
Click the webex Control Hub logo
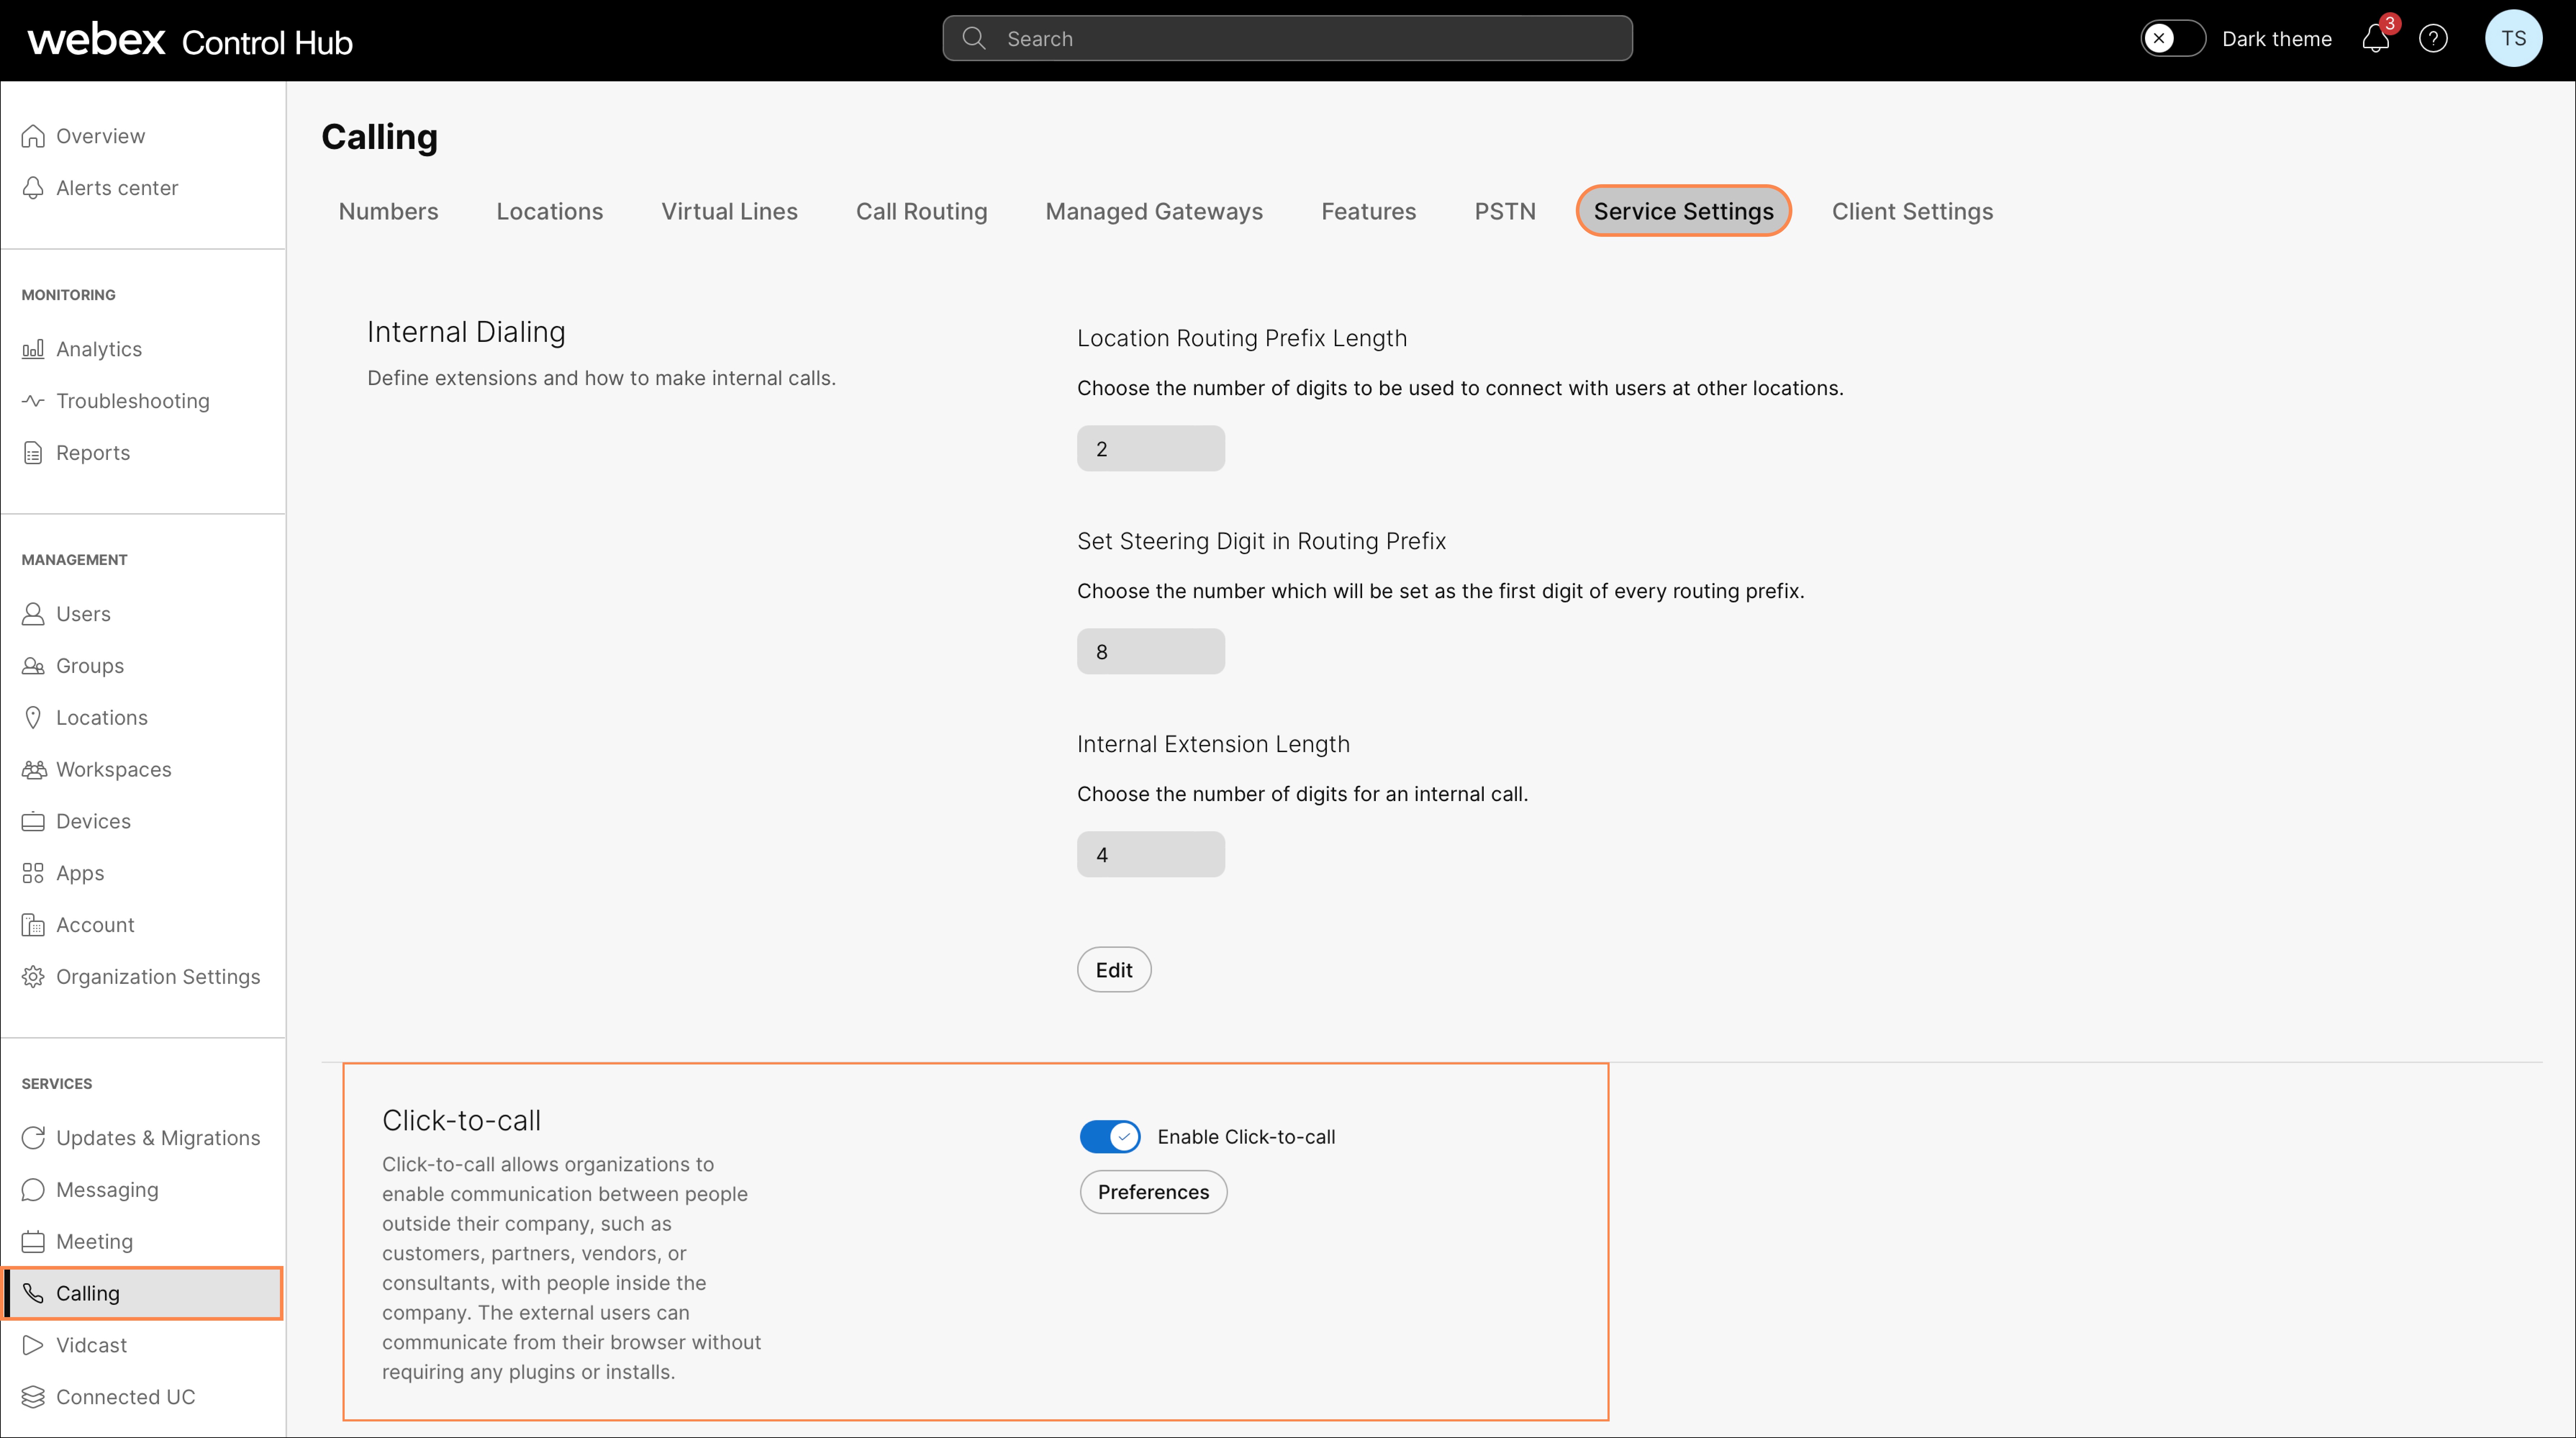(190, 40)
